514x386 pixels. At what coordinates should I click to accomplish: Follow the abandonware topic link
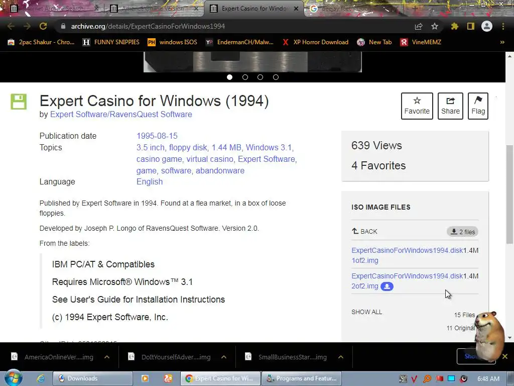click(220, 171)
